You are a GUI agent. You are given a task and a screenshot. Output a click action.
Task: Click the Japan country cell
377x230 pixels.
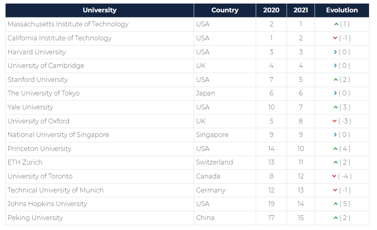(x=205, y=93)
